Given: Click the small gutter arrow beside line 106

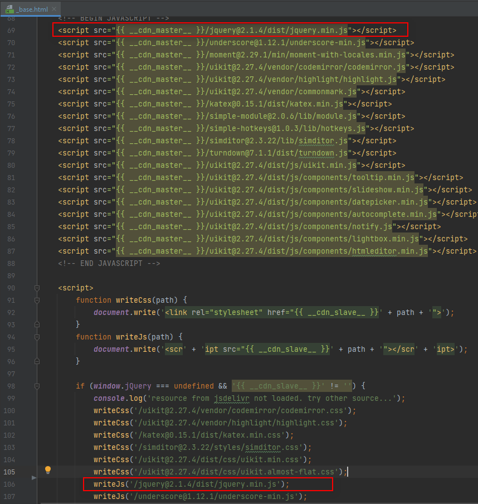Looking at the screenshot, I should click(34, 478).
